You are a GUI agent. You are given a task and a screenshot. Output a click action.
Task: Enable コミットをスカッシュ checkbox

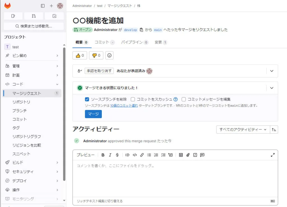click(x=133, y=99)
